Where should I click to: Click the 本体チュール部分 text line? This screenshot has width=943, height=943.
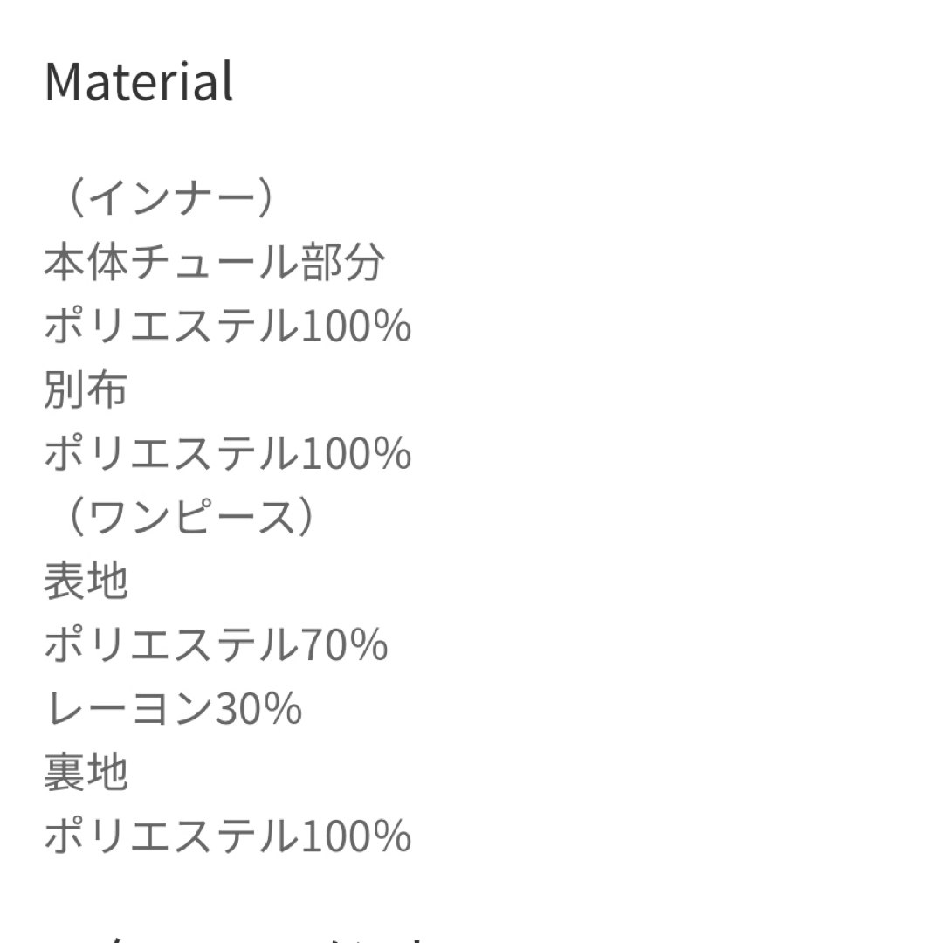[x=214, y=262]
